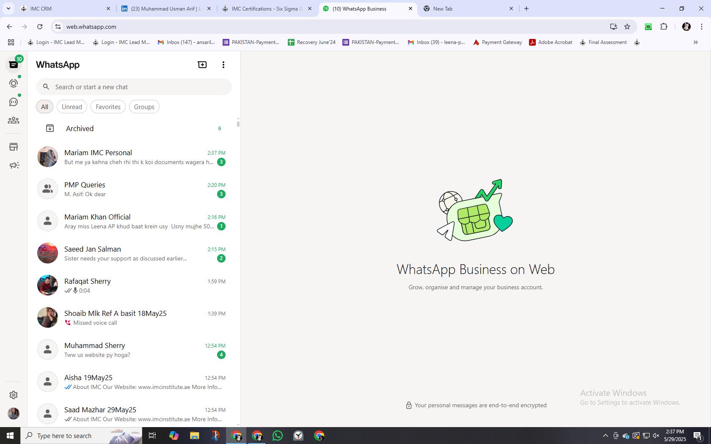Open a new browser tab
This screenshot has width=711, height=444.
526,8
